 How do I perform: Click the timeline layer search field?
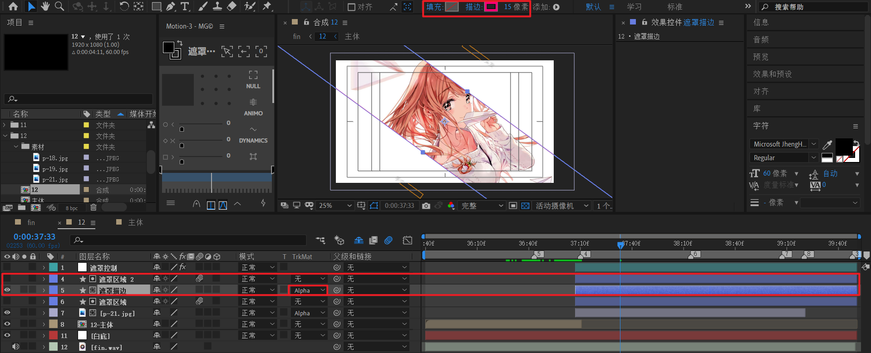pos(188,240)
